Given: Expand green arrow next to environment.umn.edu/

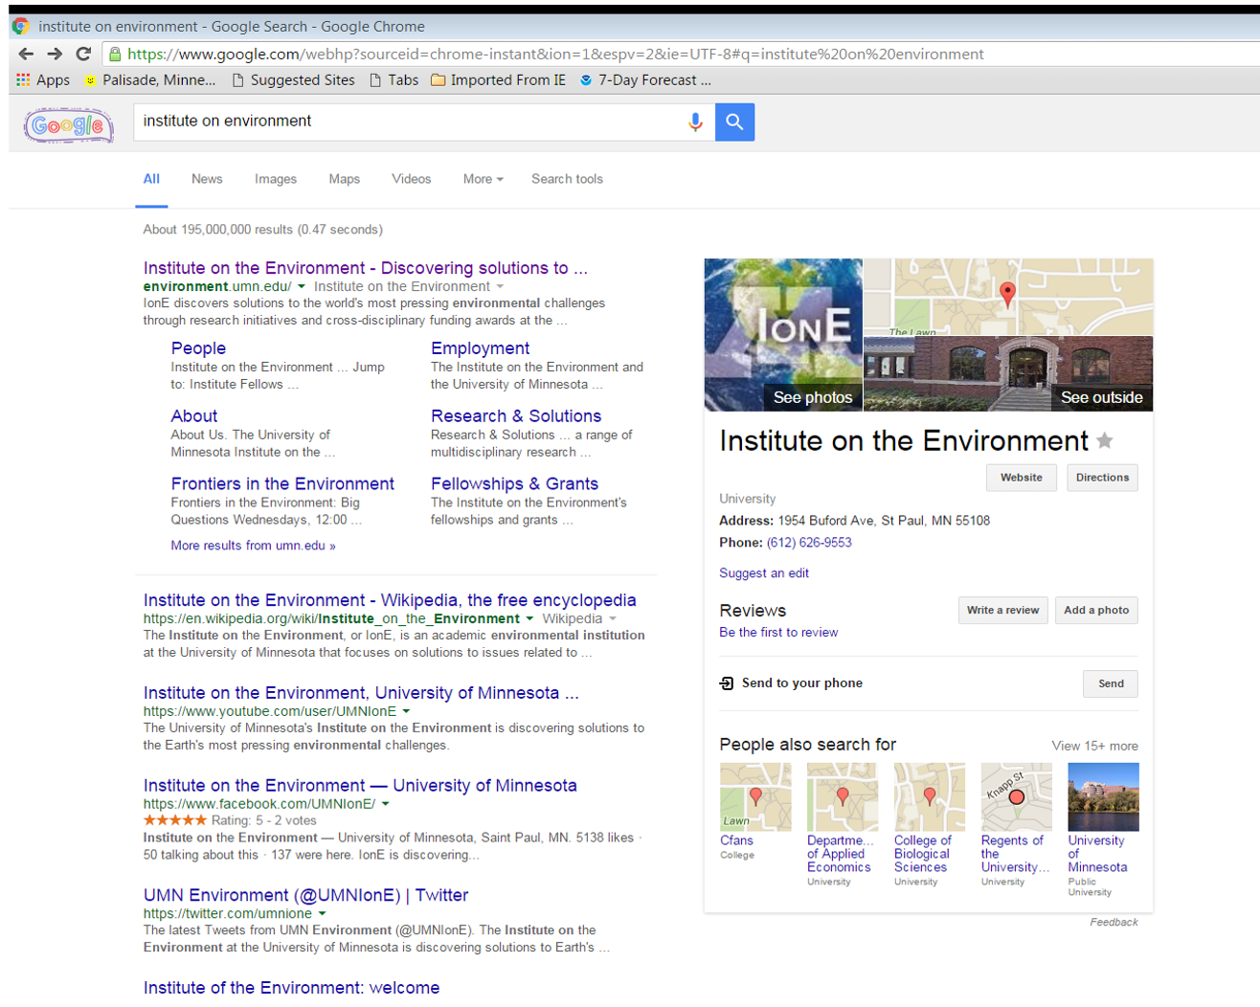Looking at the screenshot, I should pyautogui.click(x=302, y=286).
